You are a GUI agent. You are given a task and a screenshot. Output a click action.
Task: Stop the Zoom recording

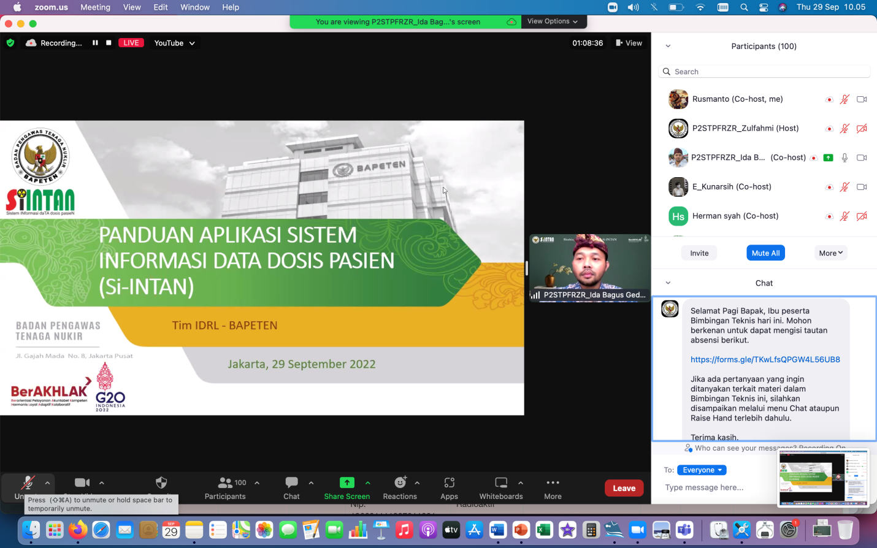point(109,43)
